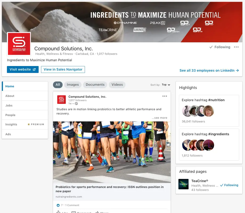This screenshot has height=213, width=245.
Task: Filter posts by Documents
Action: pyautogui.click(x=95, y=85)
